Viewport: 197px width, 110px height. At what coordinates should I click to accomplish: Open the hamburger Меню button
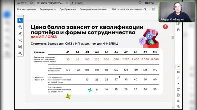pos(22,3)
